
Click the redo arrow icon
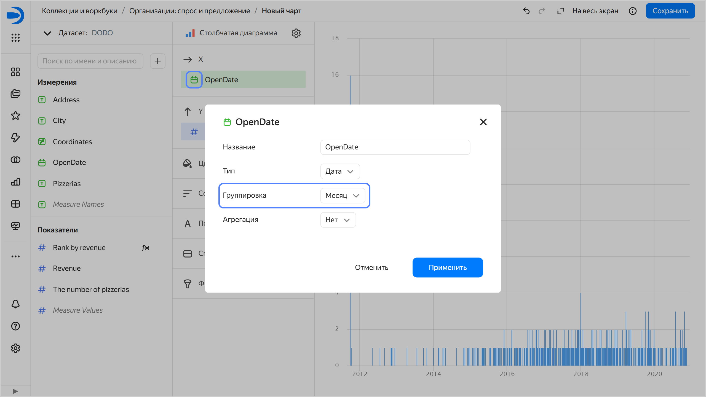(x=542, y=11)
